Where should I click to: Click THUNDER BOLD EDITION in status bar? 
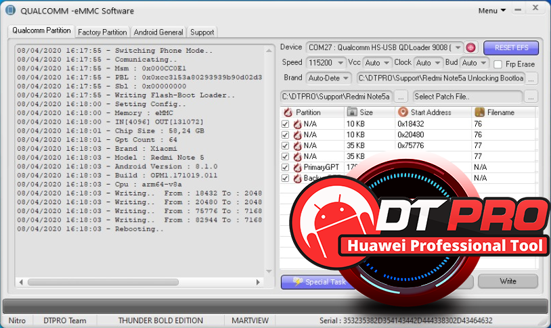click(160, 321)
